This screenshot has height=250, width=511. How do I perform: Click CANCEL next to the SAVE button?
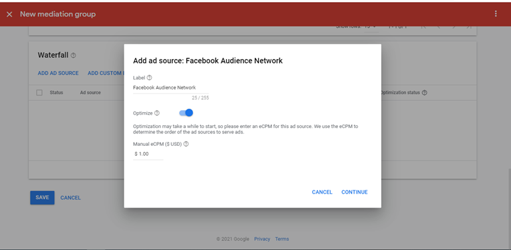click(71, 198)
